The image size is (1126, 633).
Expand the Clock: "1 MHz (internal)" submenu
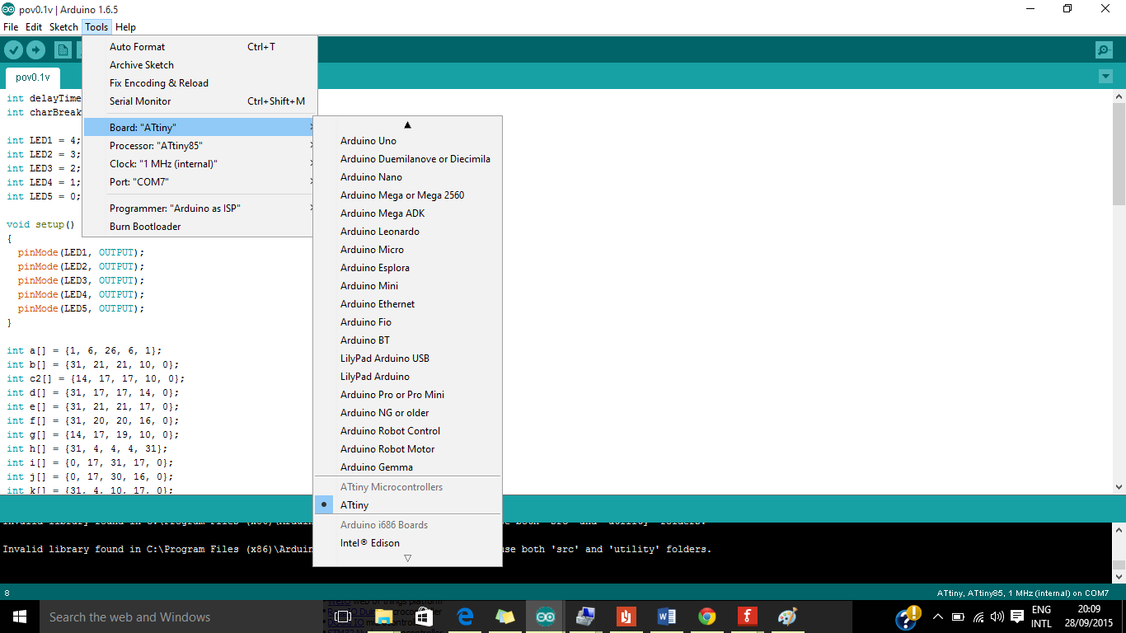coord(199,163)
